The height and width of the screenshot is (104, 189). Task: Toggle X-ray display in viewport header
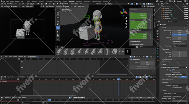144,4
